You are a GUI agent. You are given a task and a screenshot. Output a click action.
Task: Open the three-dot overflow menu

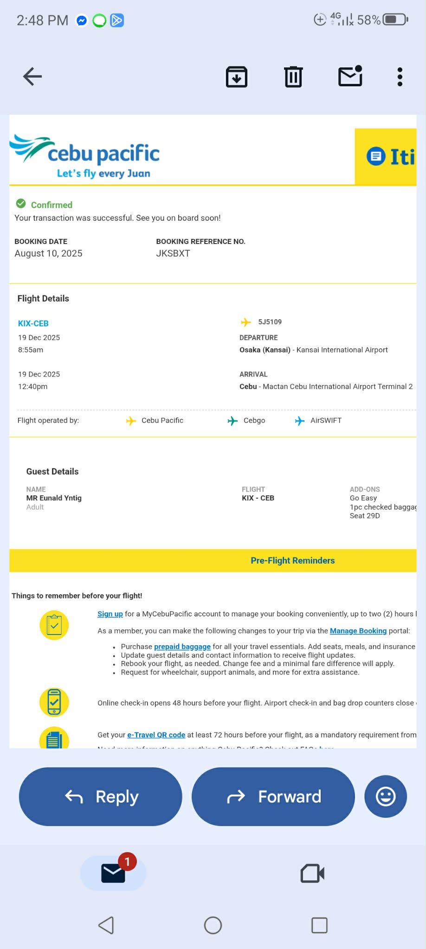(400, 77)
